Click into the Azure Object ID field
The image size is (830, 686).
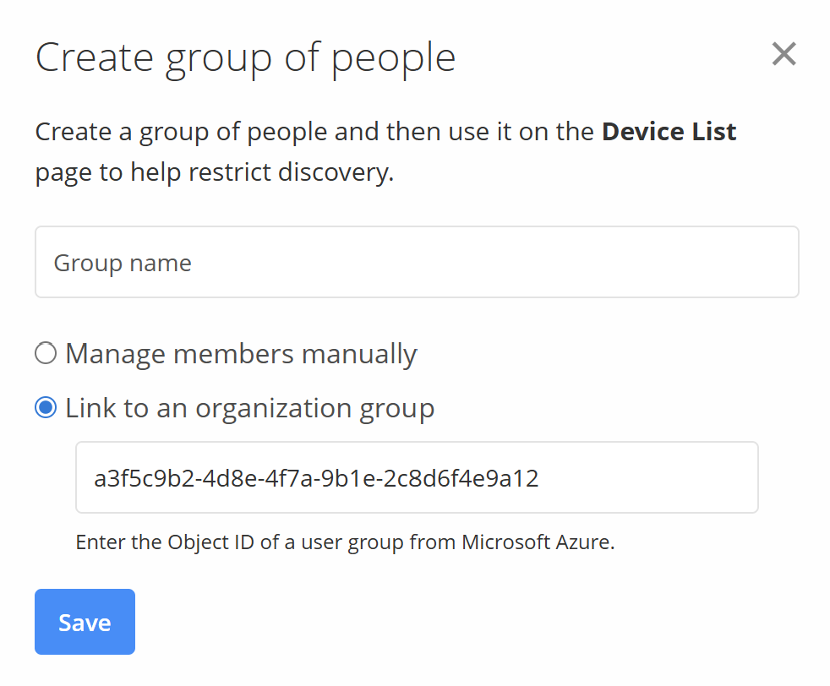coord(416,477)
